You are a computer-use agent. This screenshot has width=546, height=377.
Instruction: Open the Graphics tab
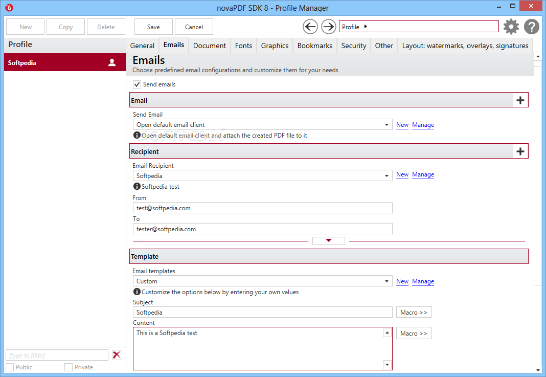click(x=275, y=46)
